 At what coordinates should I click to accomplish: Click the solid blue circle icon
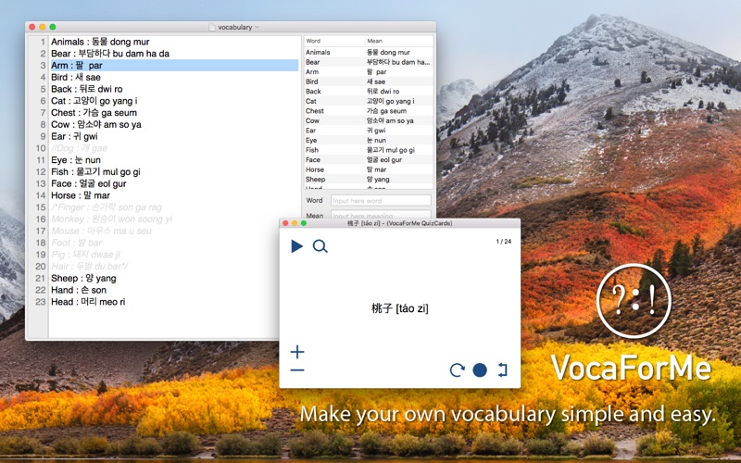[480, 369]
